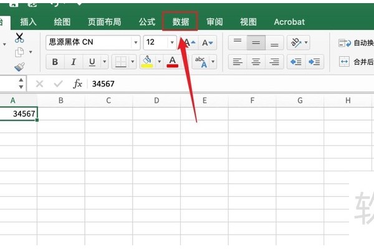Open the font size dropdown arrow
The image size is (374, 249).
[172, 43]
